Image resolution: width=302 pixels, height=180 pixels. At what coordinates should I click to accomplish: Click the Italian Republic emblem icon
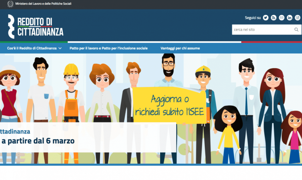[10, 4]
